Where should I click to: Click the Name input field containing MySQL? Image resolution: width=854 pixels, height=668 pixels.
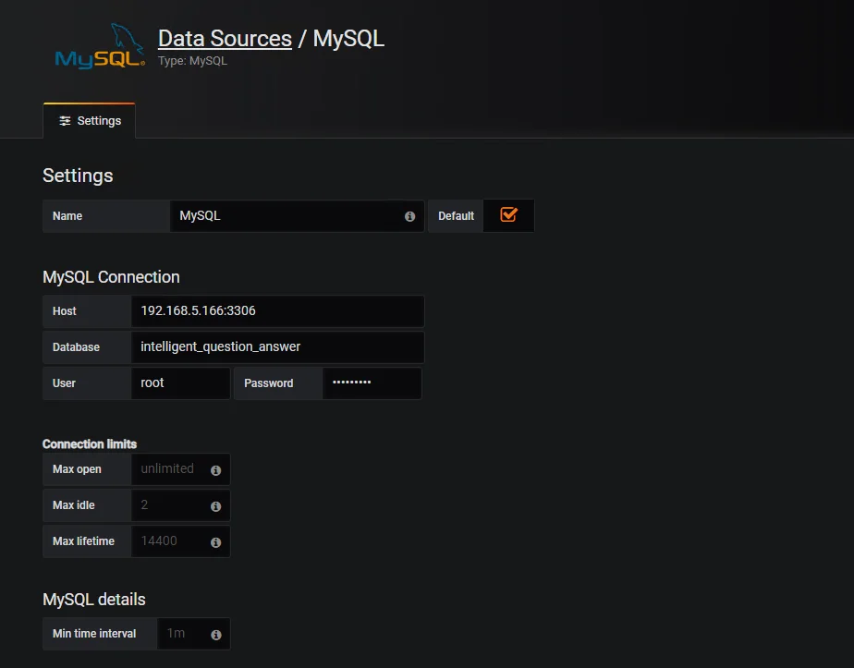(297, 216)
